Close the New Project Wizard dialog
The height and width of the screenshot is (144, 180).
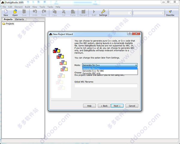coord(136,33)
